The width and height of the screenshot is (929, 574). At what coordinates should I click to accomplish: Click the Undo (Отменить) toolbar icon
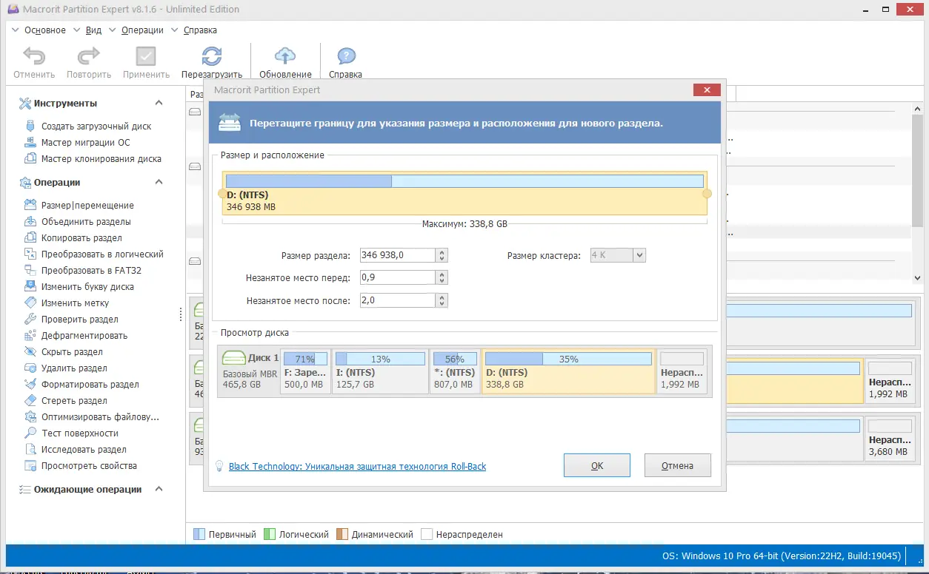click(x=34, y=56)
